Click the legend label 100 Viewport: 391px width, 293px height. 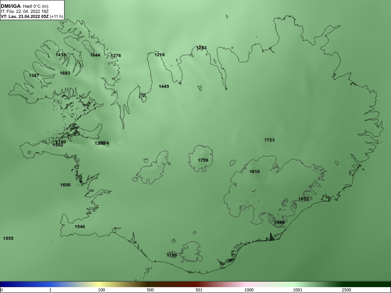pyautogui.click(x=102, y=290)
